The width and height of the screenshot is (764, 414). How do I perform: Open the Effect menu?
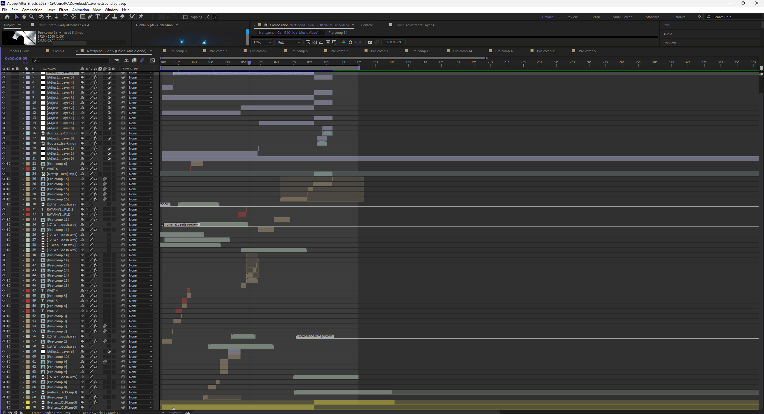[64, 10]
